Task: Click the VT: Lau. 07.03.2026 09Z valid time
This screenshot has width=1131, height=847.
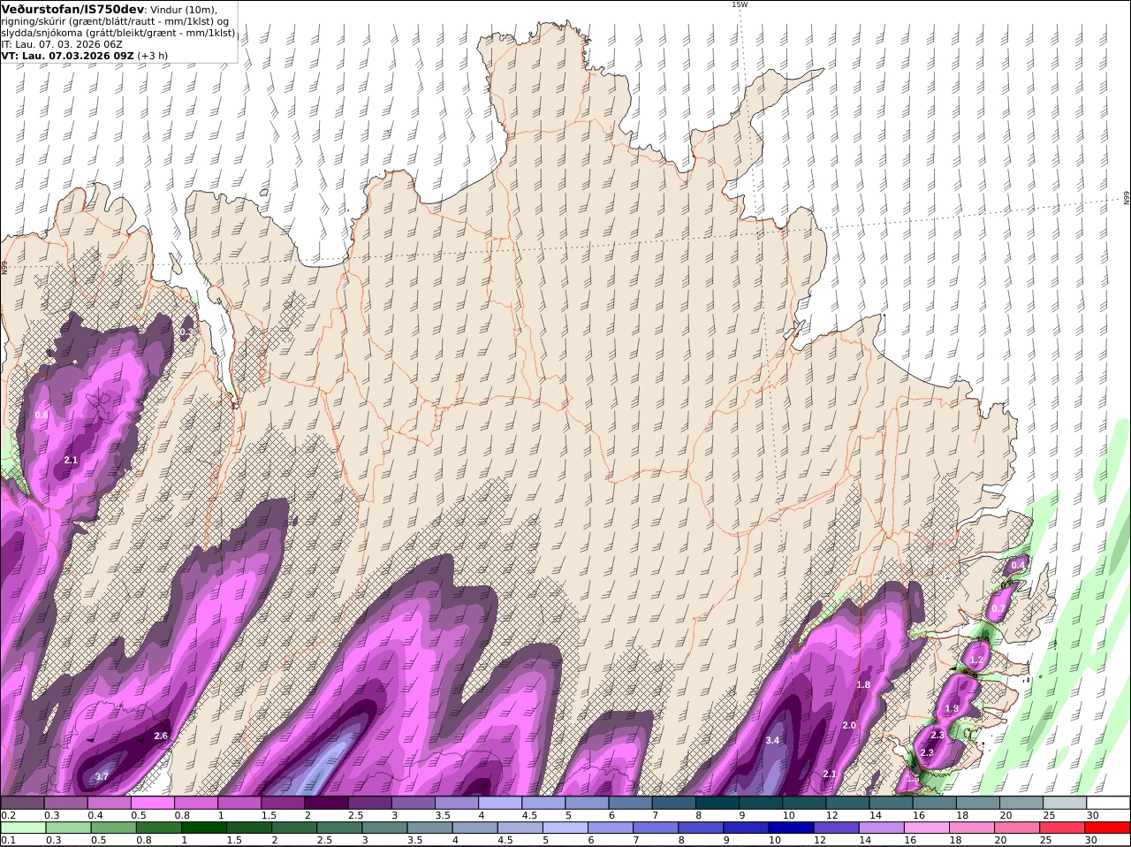Action: click(67, 56)
